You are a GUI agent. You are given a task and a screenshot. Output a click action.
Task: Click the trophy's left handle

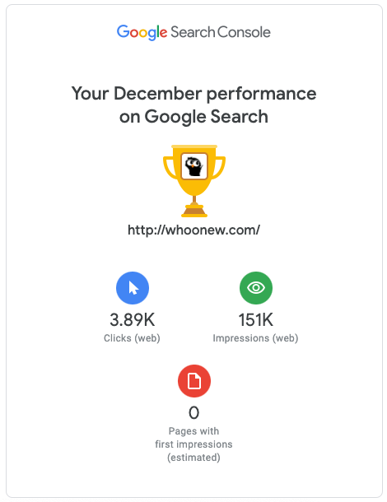click(x=170, y=167)
